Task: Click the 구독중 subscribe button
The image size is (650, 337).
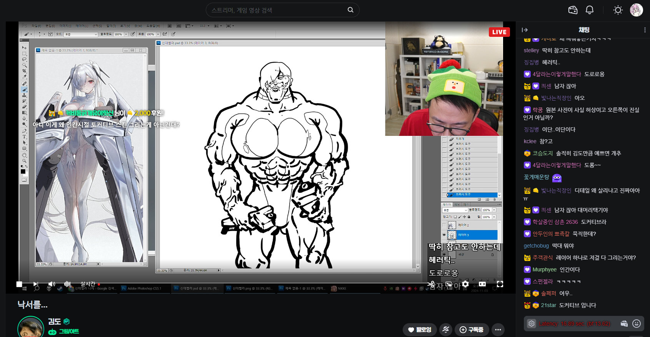Action: (x=472, y=329)
